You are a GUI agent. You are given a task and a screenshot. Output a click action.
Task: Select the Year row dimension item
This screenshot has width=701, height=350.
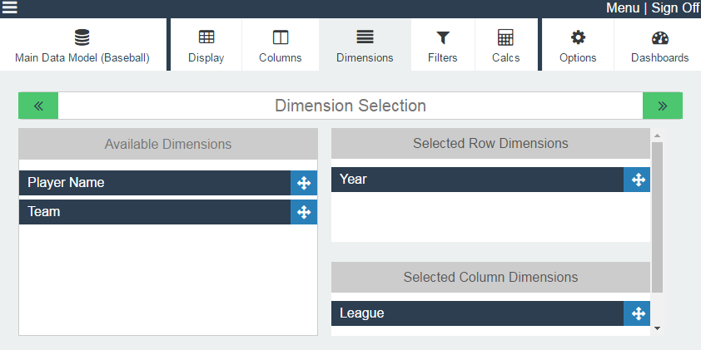(478, 180)
